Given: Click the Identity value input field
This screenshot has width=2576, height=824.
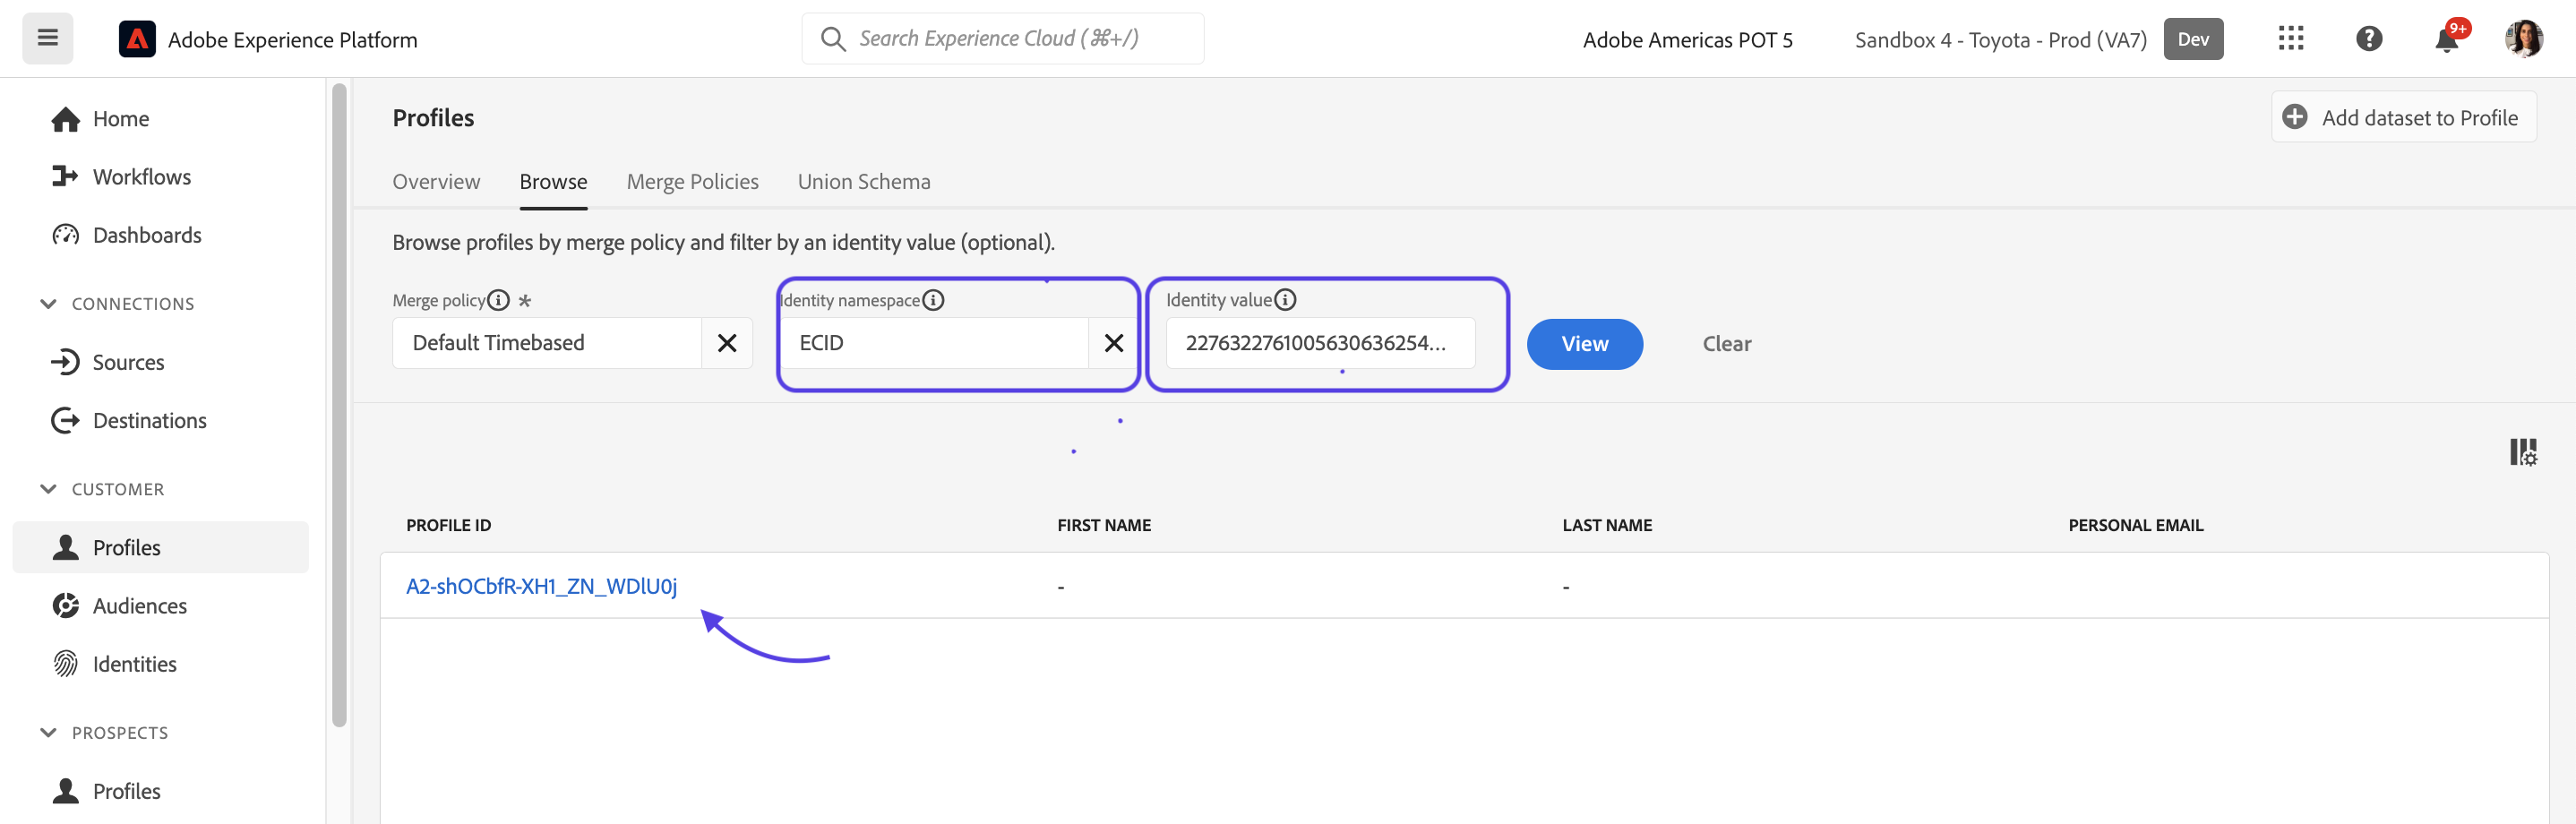Looking at the screenshot, I should pos(1320,343).
